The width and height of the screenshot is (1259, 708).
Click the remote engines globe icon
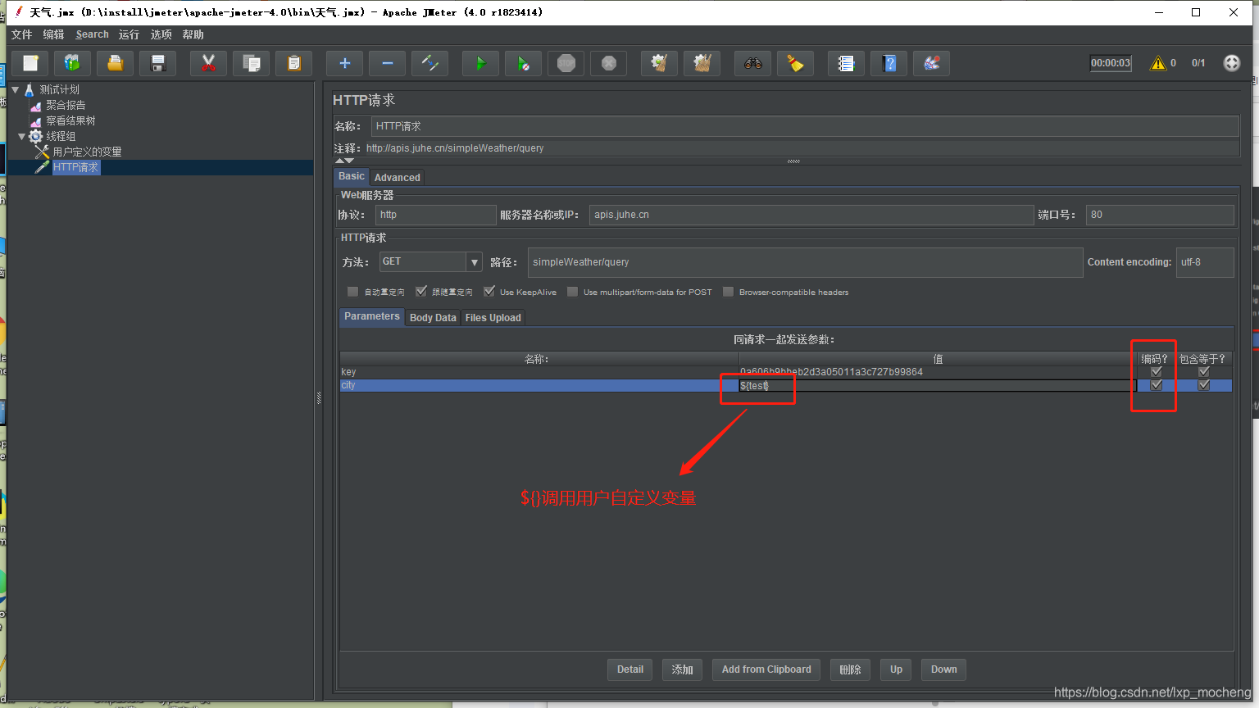pyautogui.click(x=1232, y=63)
